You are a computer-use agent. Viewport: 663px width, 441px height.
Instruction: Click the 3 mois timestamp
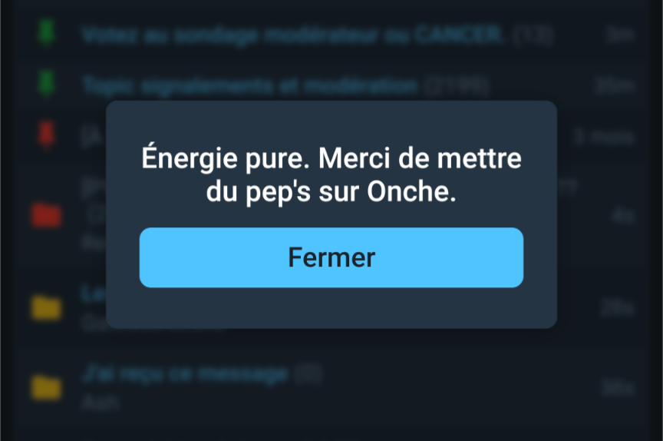604,137
